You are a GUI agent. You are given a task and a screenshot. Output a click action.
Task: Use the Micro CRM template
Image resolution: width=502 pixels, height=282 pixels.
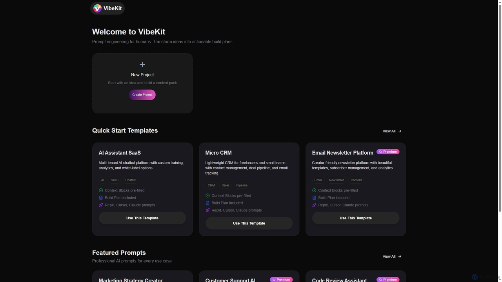[249, 223]
